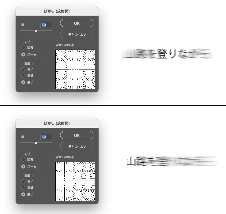
Task: Click OK in the lower radial blur dialog
Action: [x=77, y=135]
